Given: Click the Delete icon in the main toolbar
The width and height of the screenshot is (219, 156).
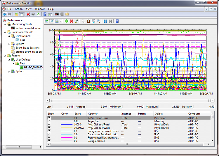Looking at the screenshot, I should [28, 14].
